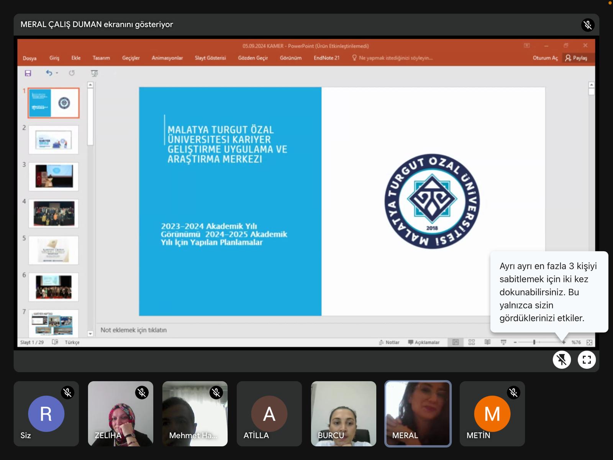Viewport: 613px width, 460px height.
Task: Select slide 4 thumbnail
Action: [54, 214]
